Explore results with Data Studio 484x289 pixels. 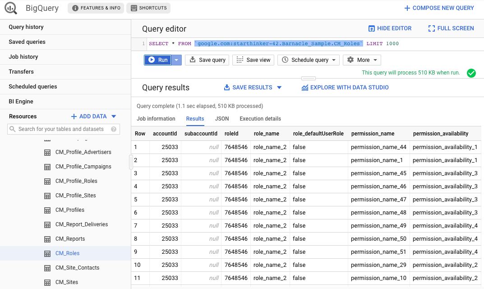tap(345, 88)
